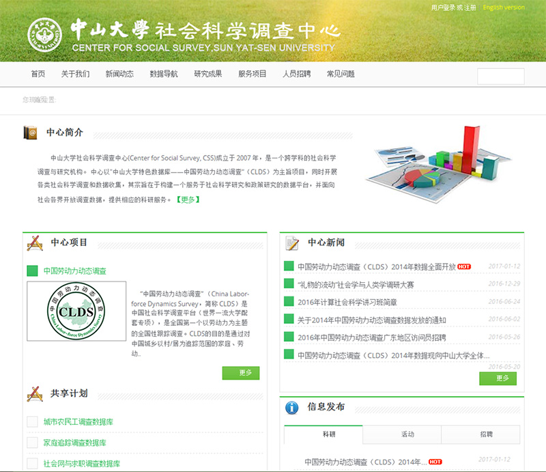Click the Sun Yat-sen University round logo
Screen dimensions: 546x472
(45, 35)
